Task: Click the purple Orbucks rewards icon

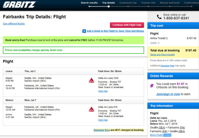Action: click(x=152, y=86)
